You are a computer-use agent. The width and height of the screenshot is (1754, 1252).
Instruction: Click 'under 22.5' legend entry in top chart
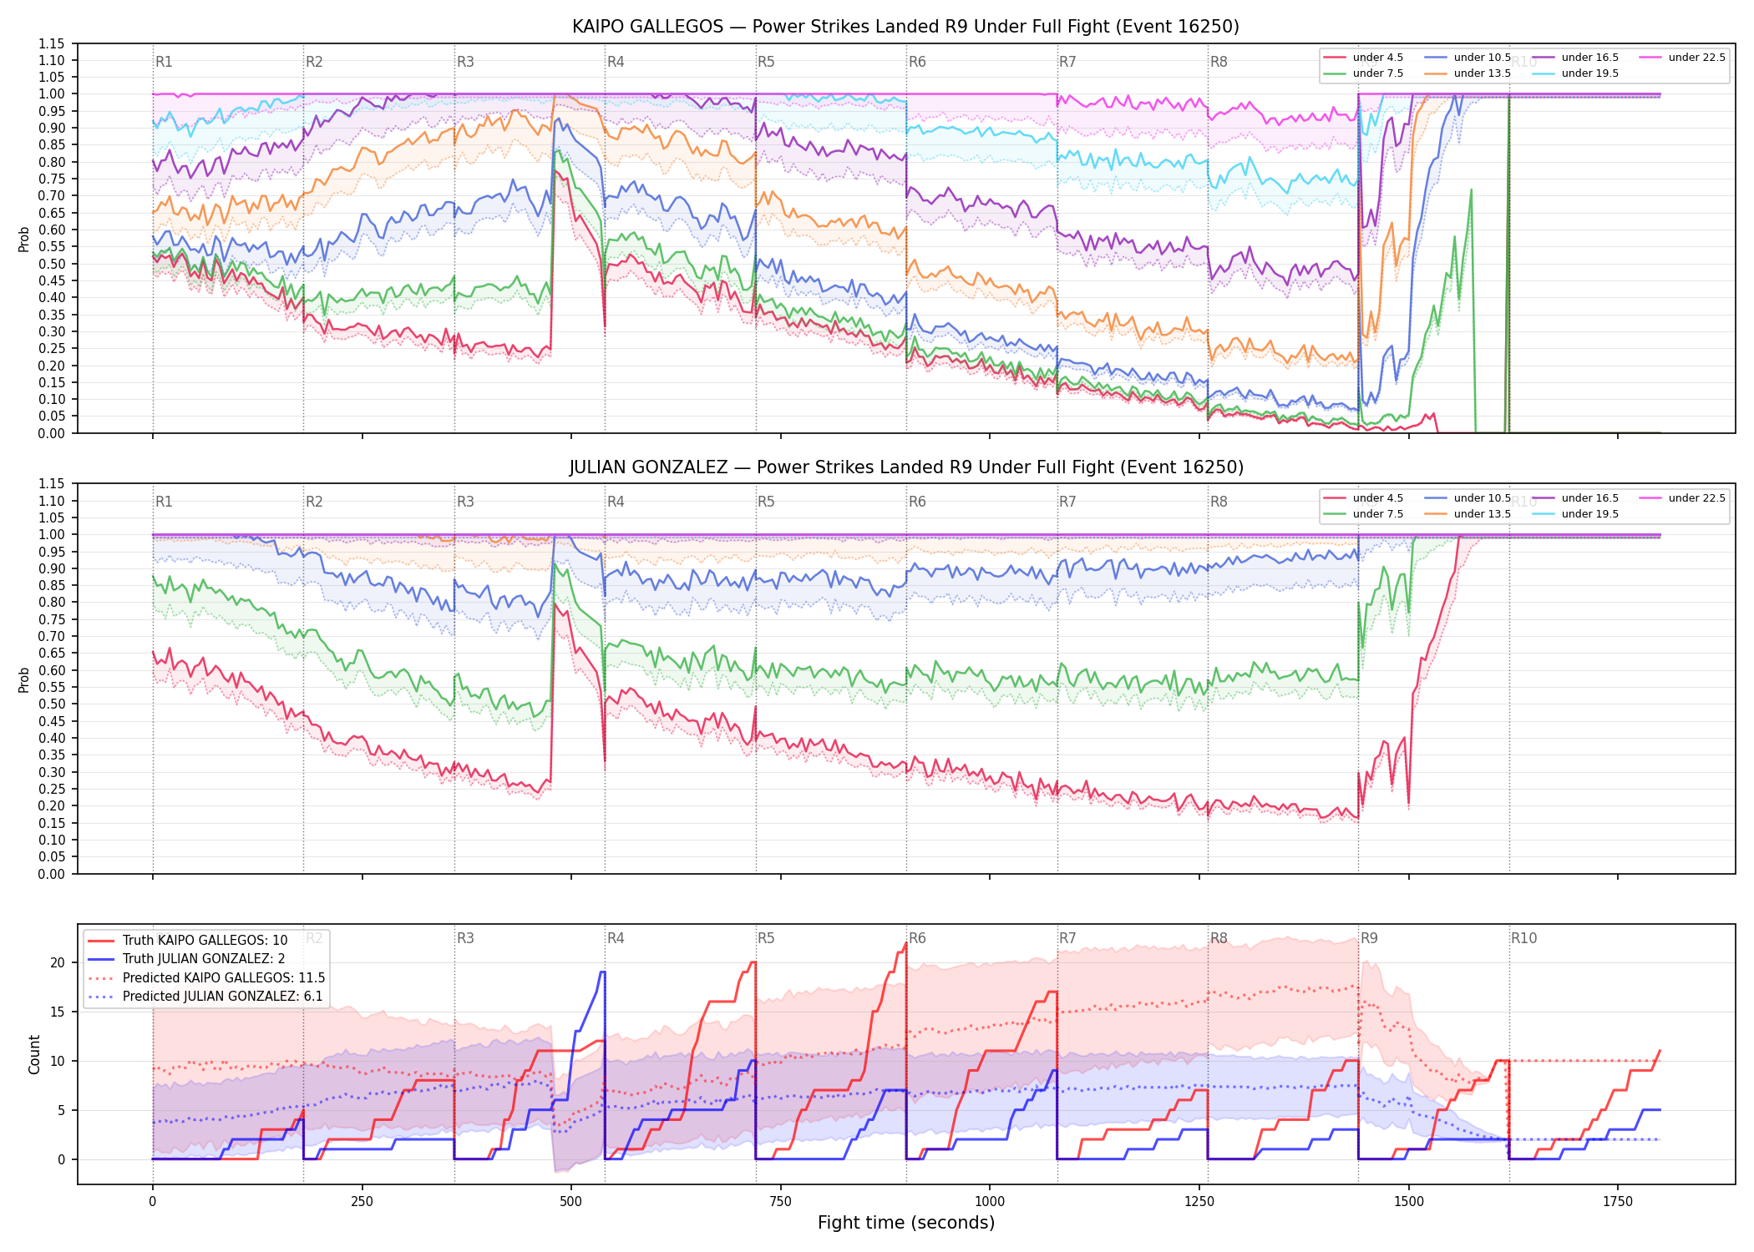(x=1682, y=58)
